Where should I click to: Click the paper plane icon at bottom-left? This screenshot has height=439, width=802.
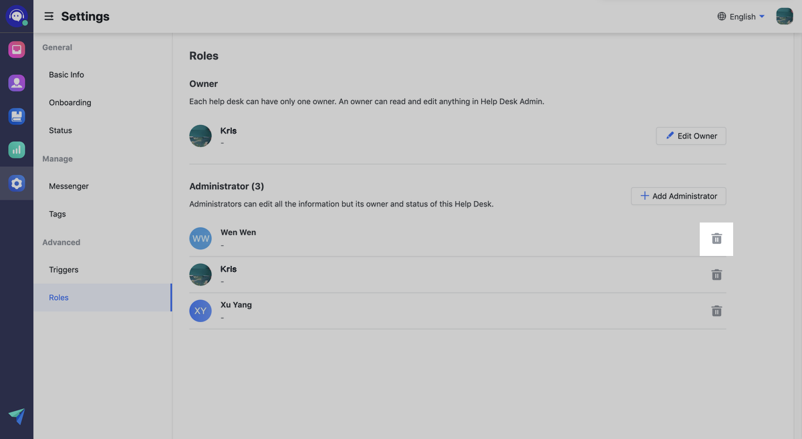click(17, 416)
